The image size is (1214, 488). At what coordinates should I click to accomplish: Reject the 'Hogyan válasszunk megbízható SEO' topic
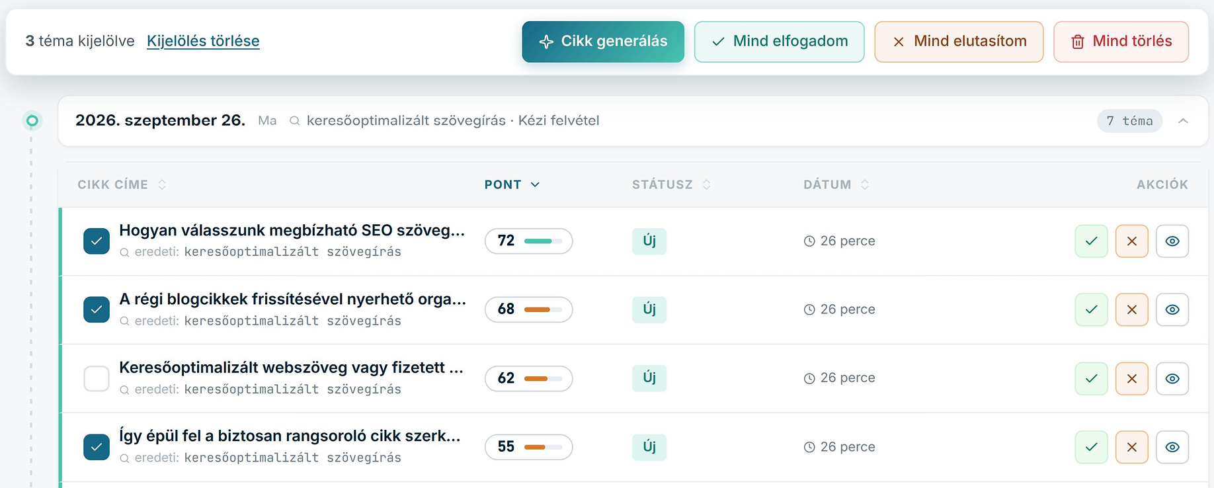coord(1132,241)
